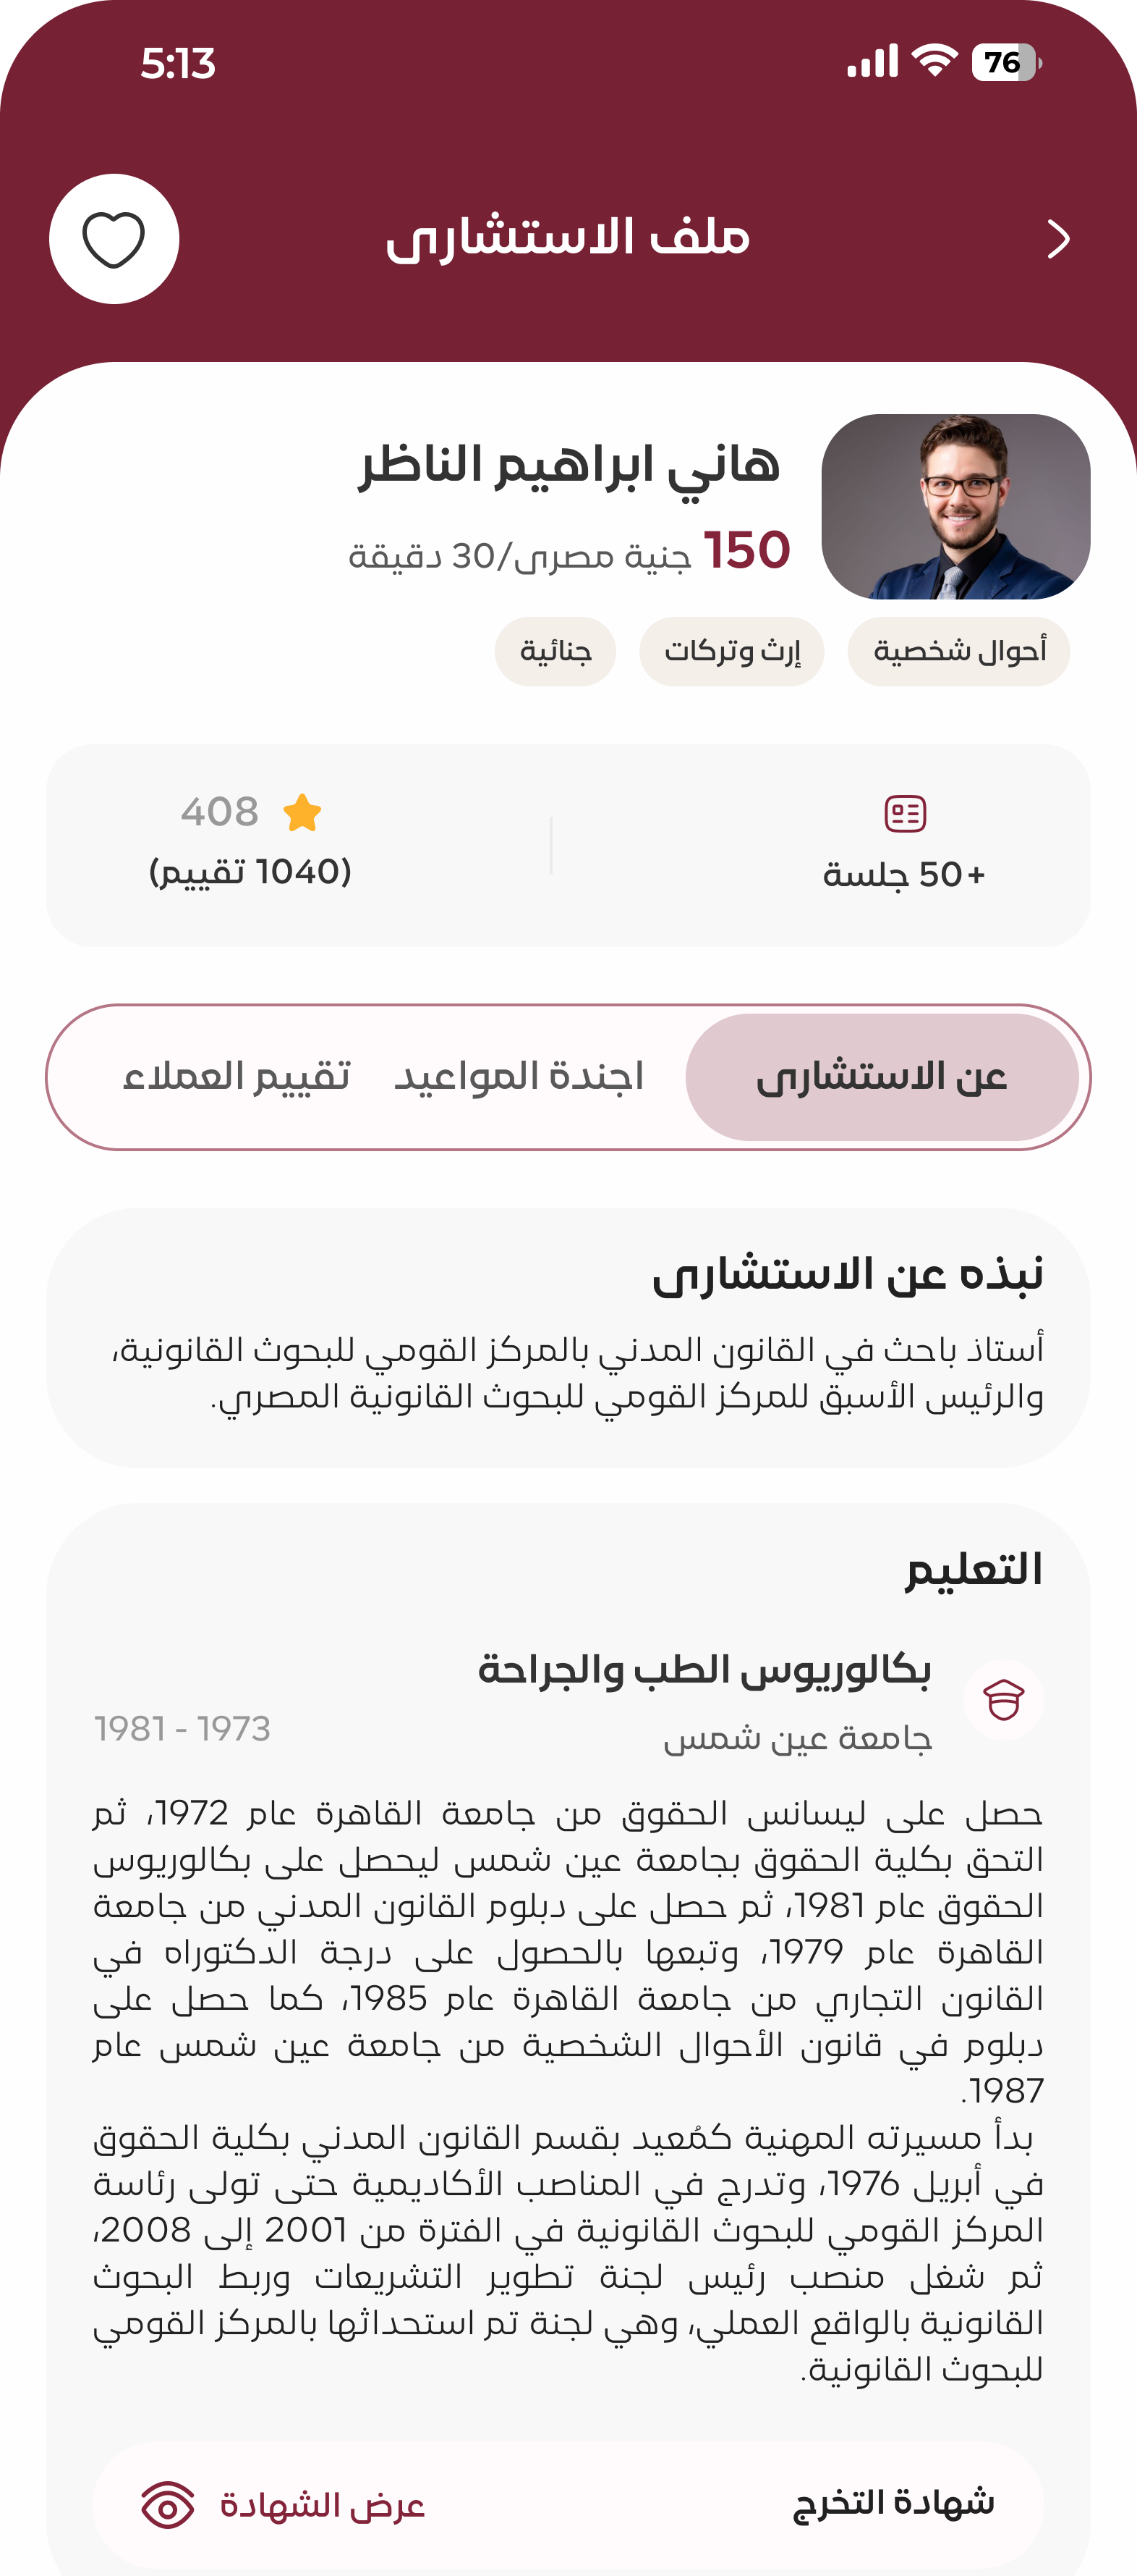Screen dimensions: 1137x2576
Task: Click the eye icon to view certificate
Action: click(x=168, y=2505)
